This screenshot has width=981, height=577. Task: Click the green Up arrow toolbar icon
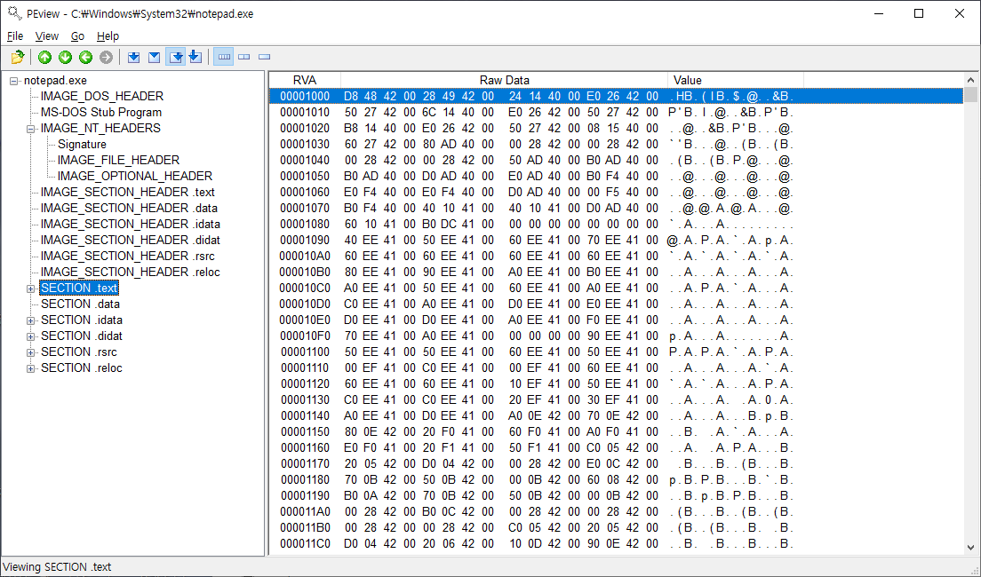[x=44, y=58]
